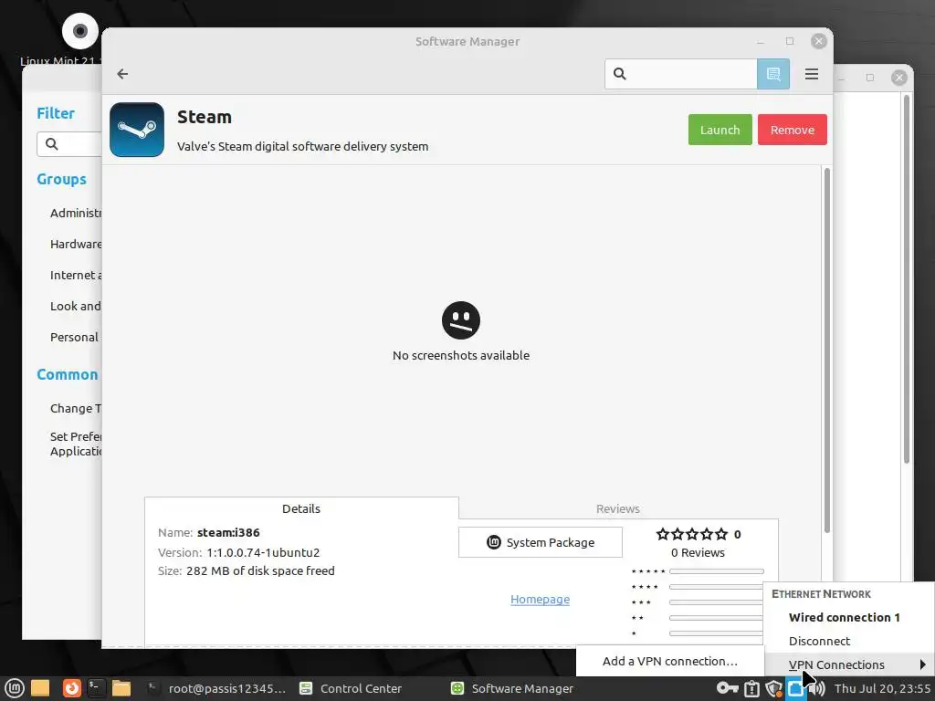This screenshot has height=701, width=935.
Task: Open the Linux Mint start menu
Action: pos(15,688)
